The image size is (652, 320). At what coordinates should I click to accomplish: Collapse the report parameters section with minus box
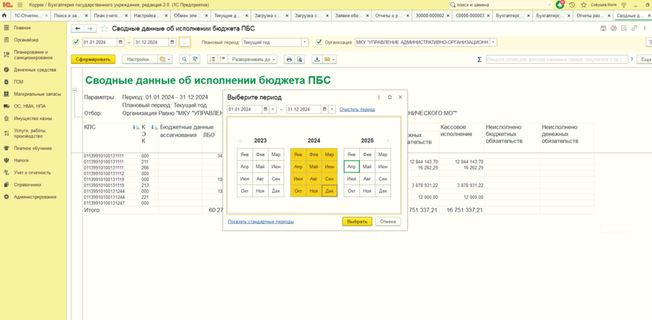pos(75,90)
